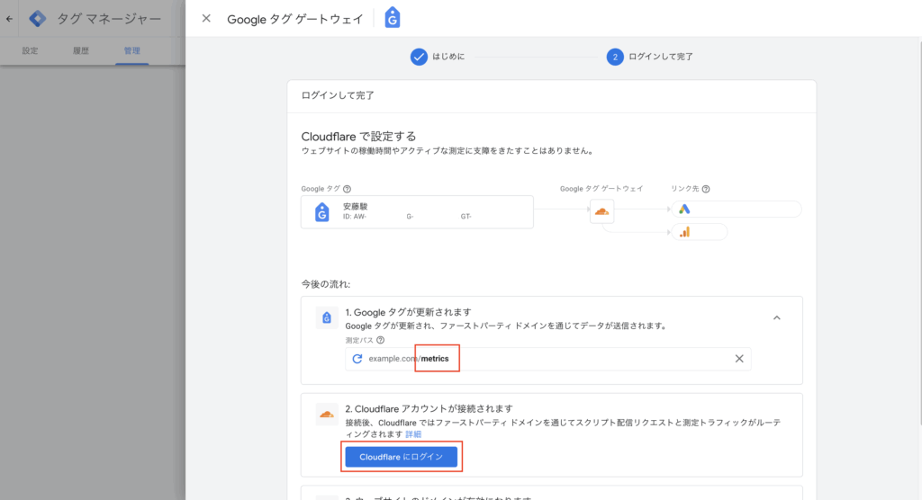The image size is (922, 500).
Task: Click the はじめに completed step checkmark
Action: pos(419,57)
